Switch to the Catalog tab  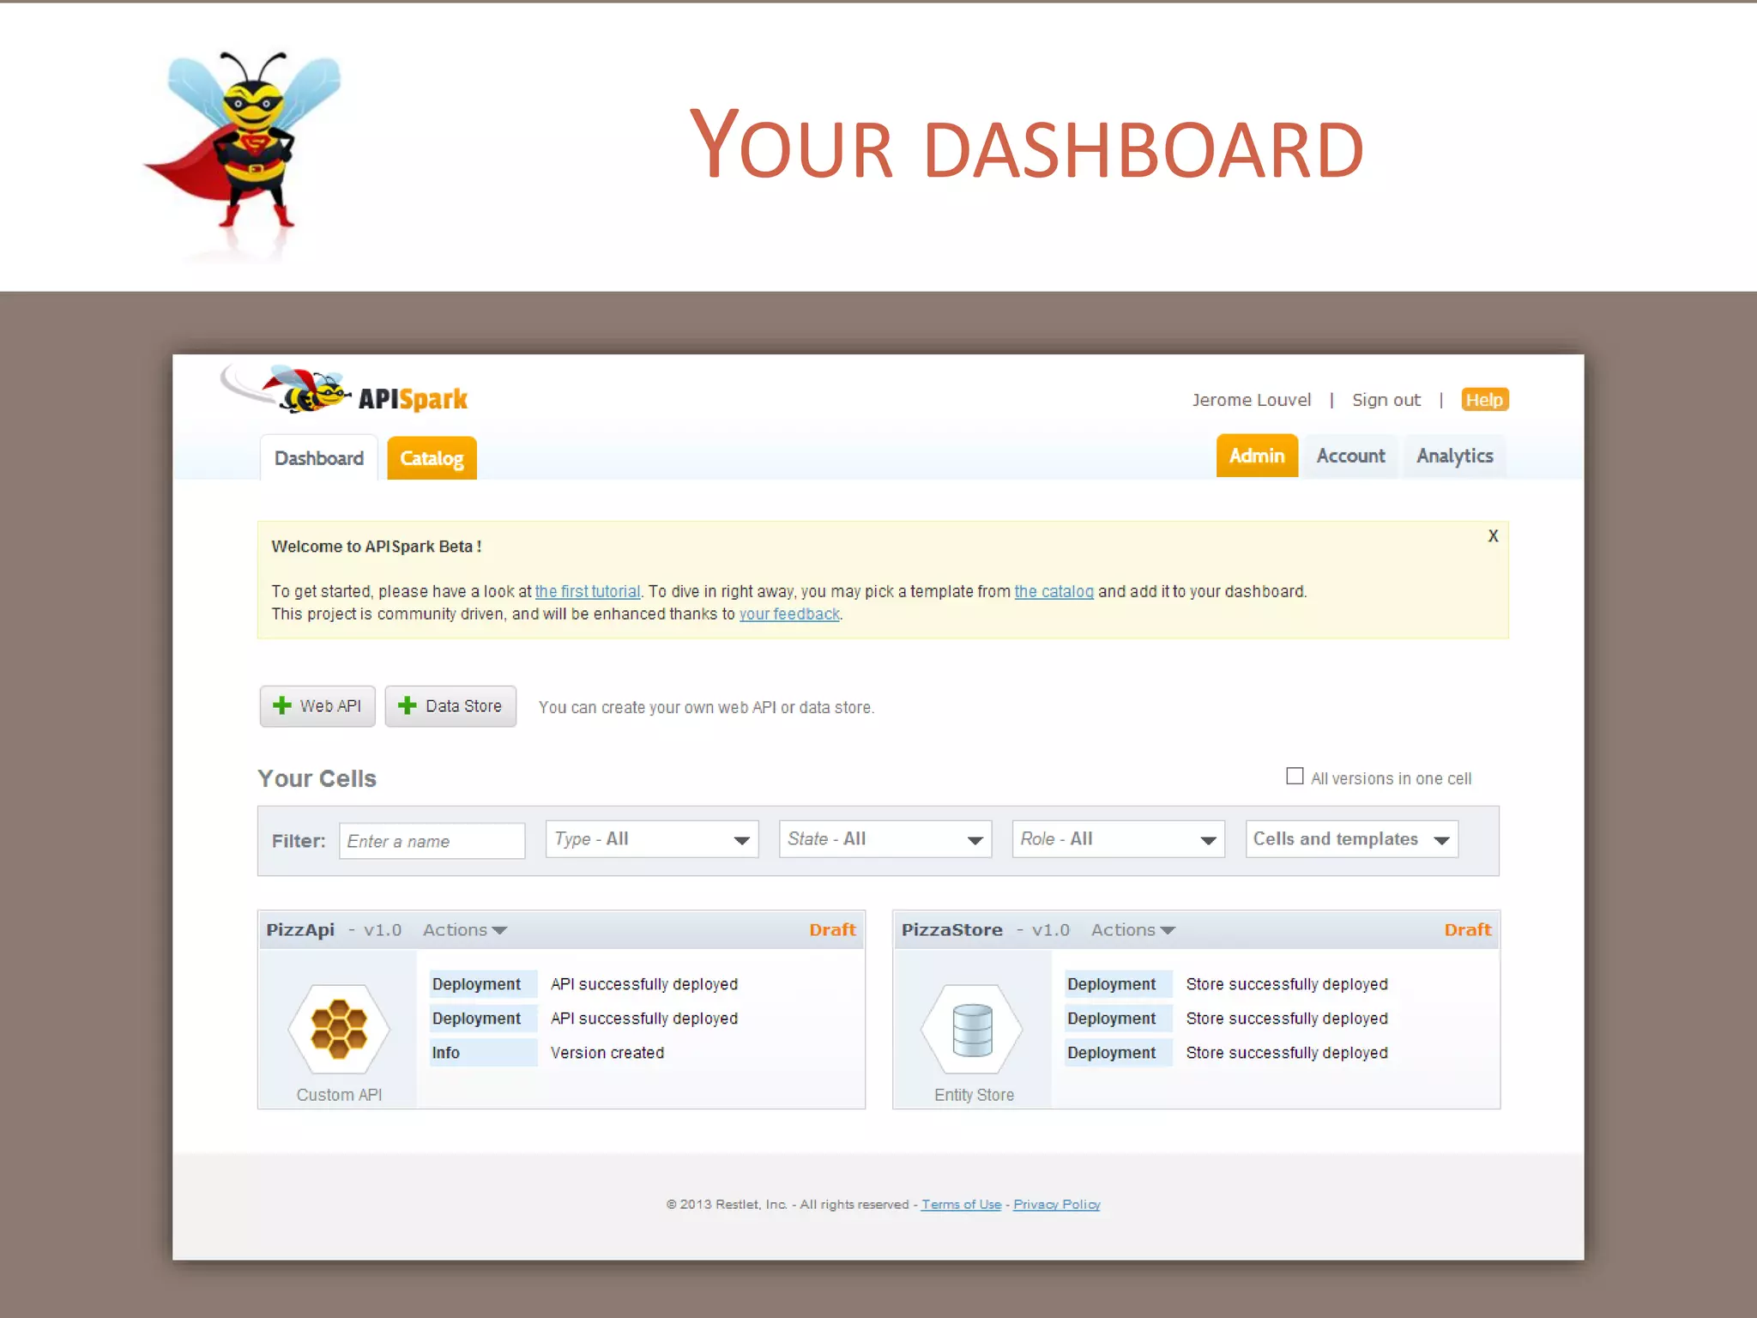432,458
